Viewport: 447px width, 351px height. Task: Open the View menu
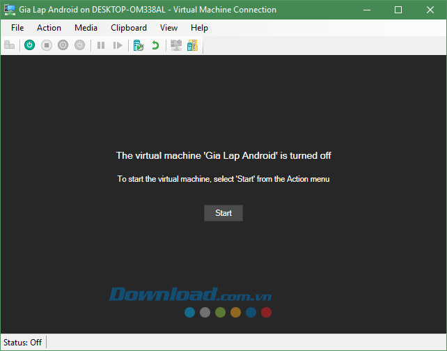tap(168, 28)
